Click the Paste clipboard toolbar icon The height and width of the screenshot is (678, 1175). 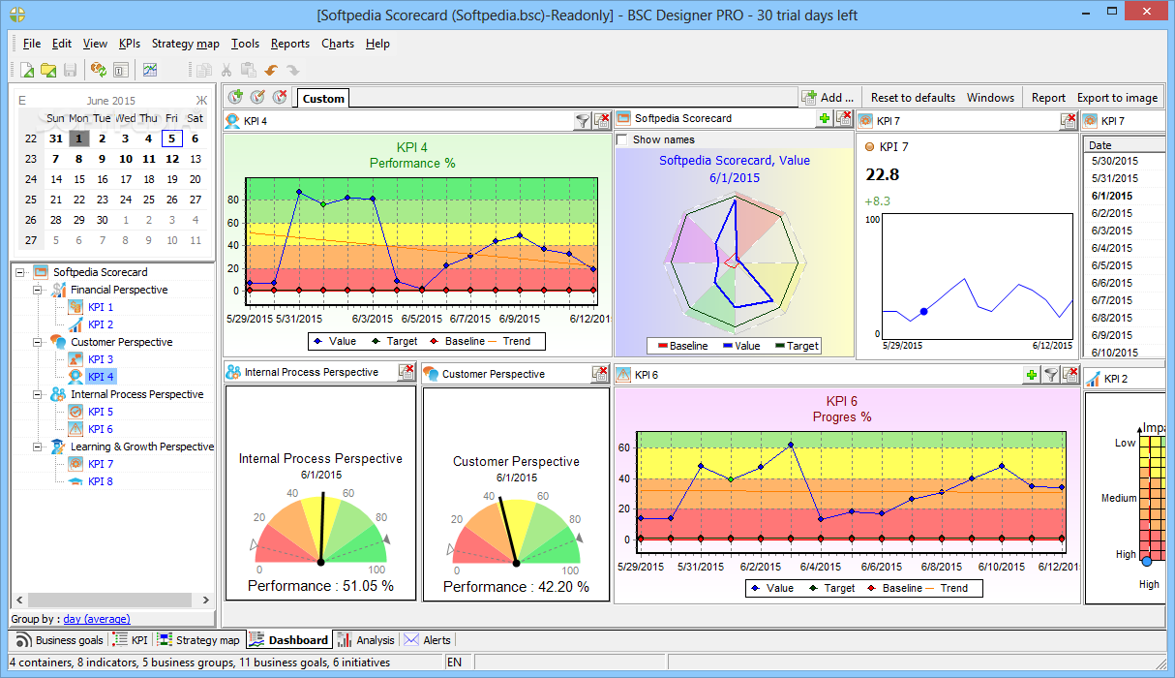click(x=248, y=70)
